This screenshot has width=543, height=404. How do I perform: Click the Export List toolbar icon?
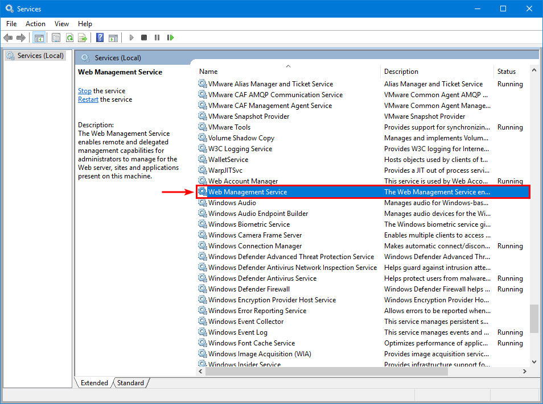point(83,38)
